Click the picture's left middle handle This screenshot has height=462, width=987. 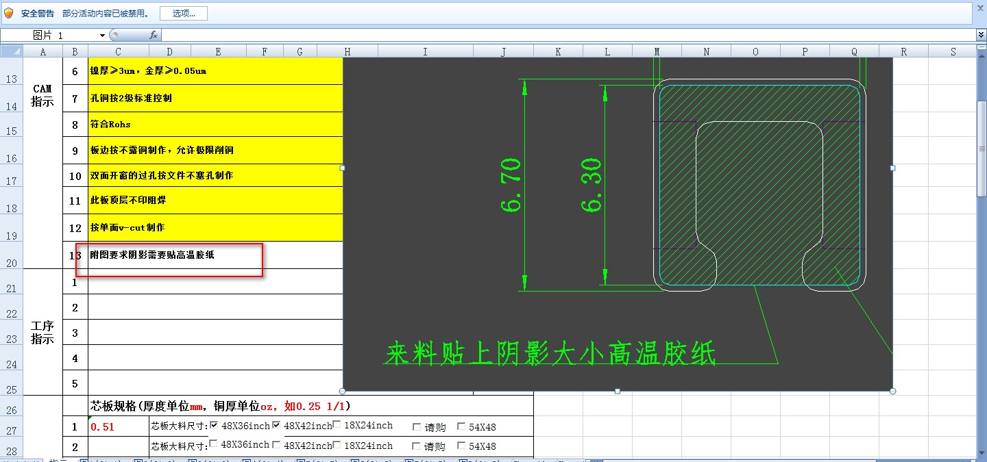[342, 168]
